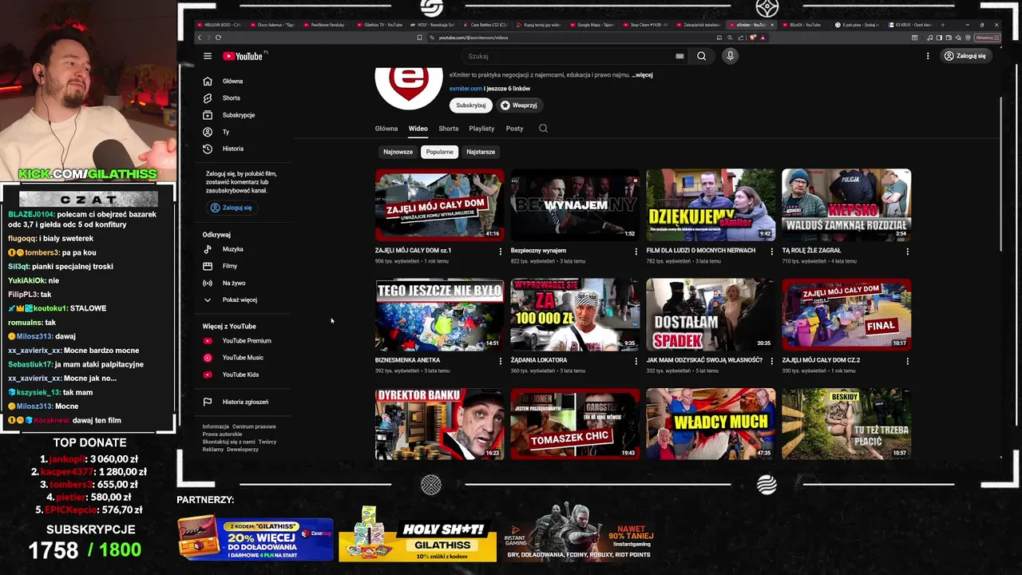Select the Najnowsze sort chip
This screenshot has width=1022, height=575.
(398, 152)
